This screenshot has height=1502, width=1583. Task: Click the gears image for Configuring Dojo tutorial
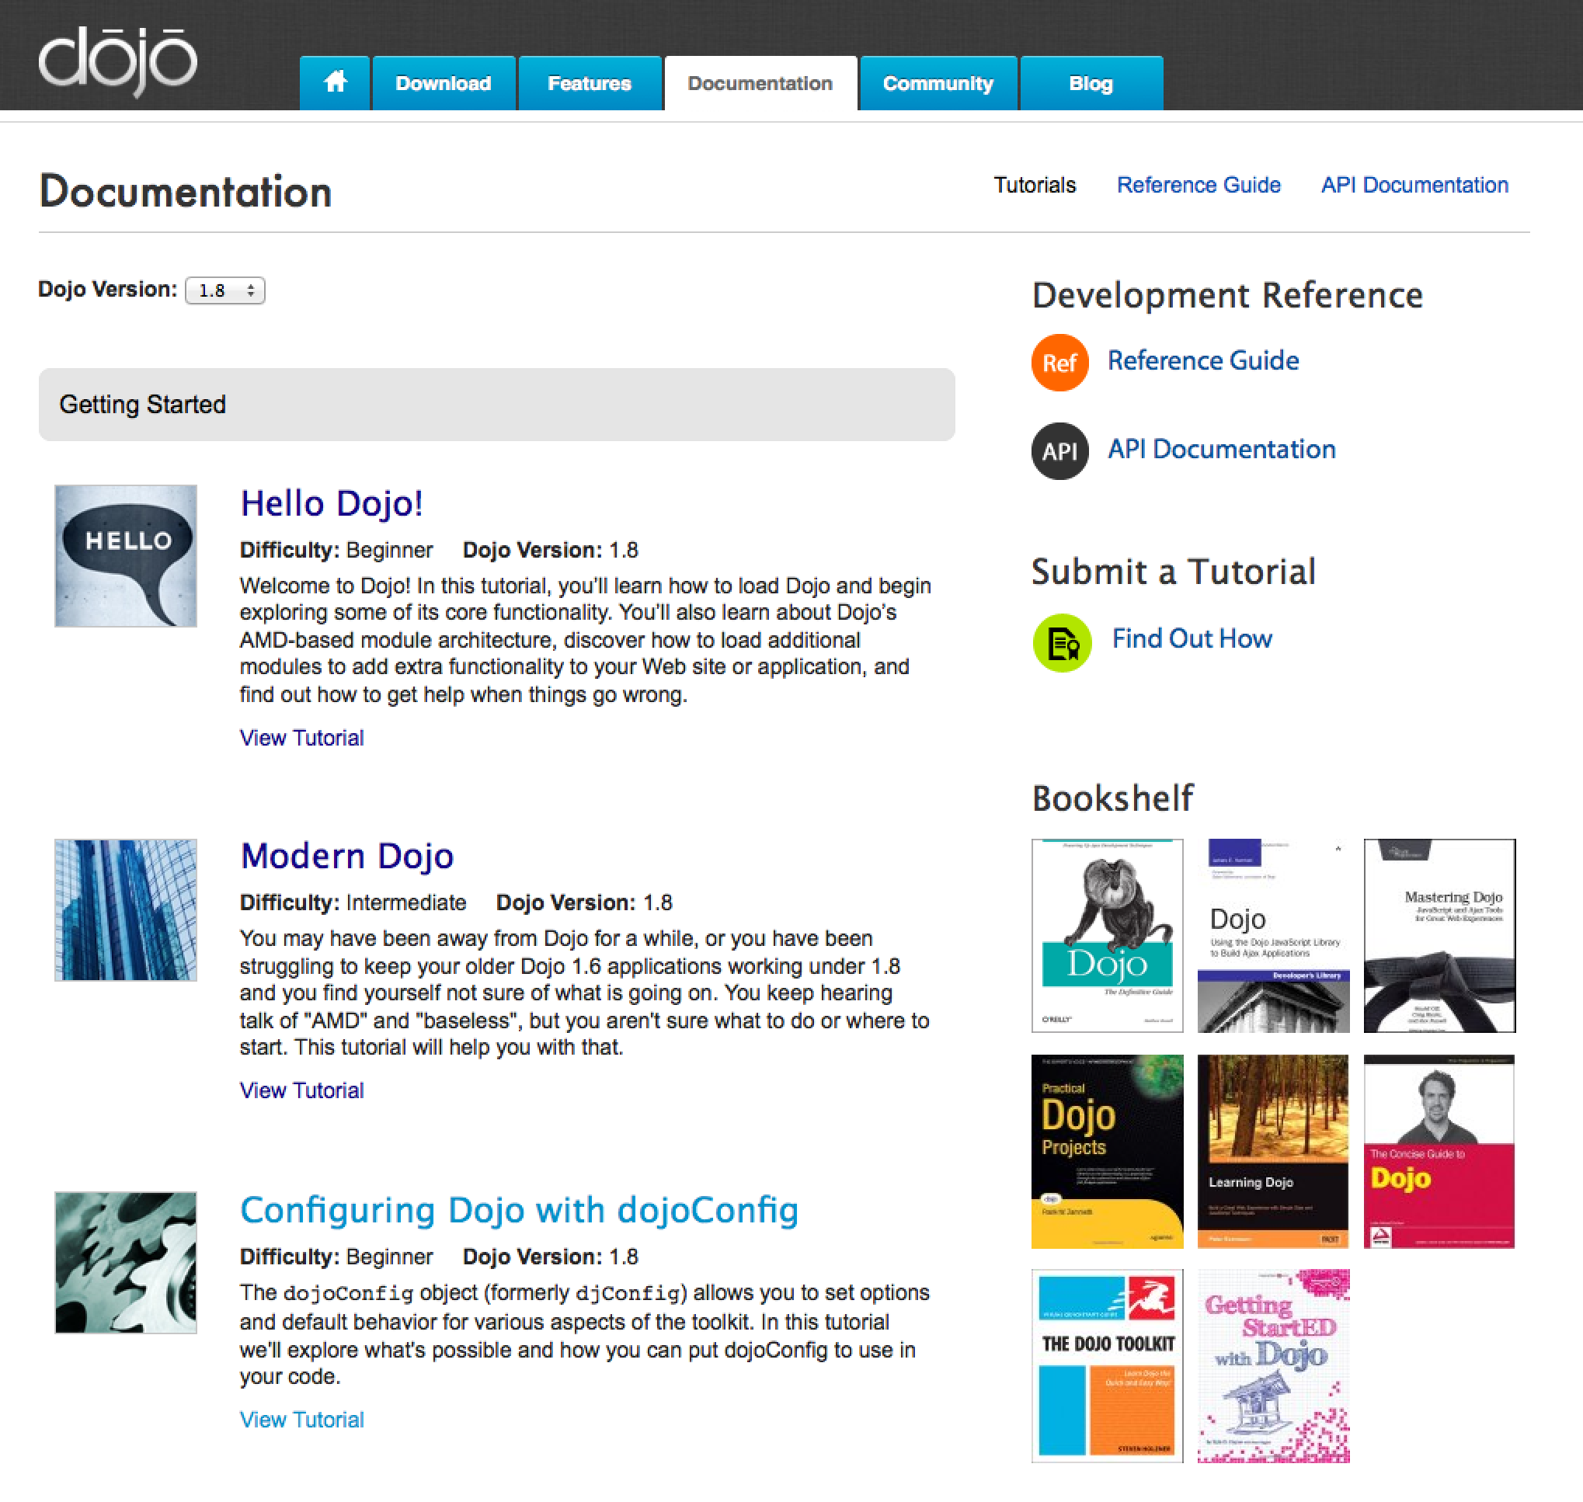(x=125, y=1264)
